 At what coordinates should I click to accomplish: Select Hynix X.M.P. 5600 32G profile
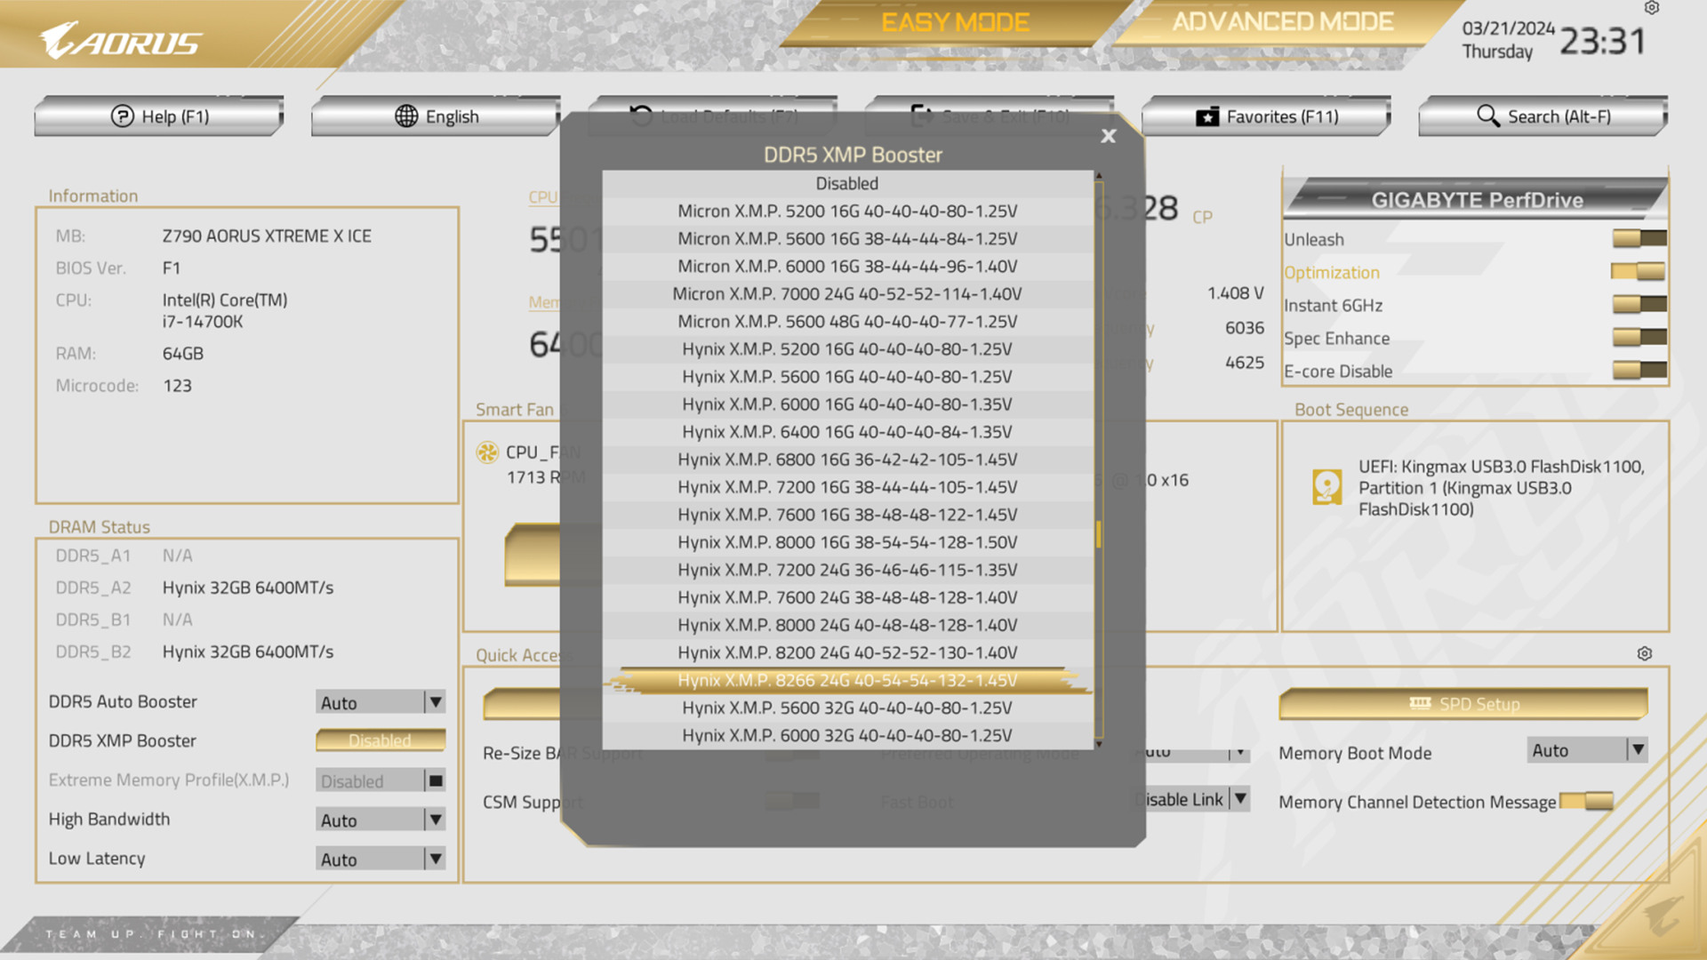click(847, 708)
